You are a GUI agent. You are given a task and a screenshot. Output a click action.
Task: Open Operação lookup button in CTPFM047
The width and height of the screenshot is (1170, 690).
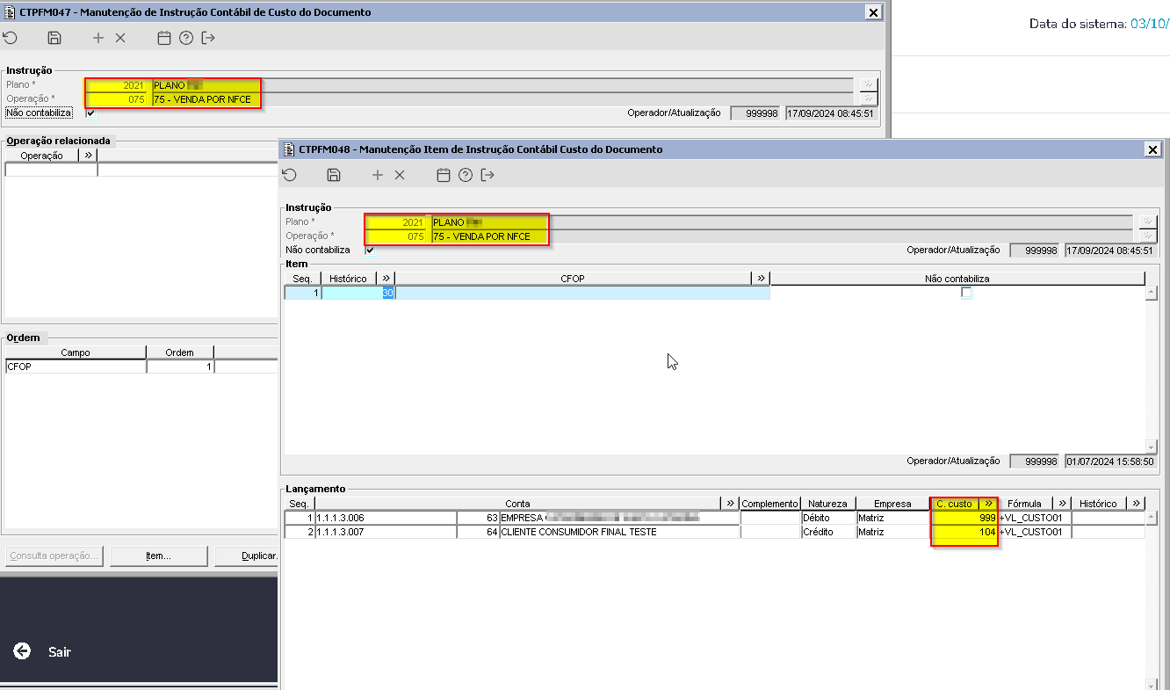click(868, 98)
